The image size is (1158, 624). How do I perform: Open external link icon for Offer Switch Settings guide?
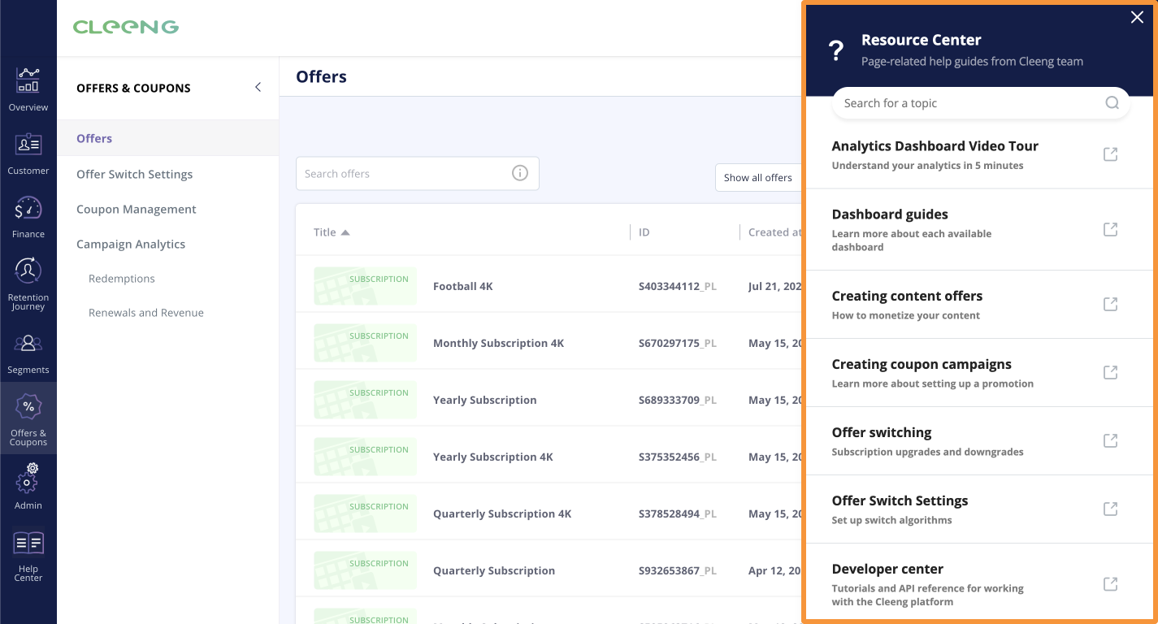click(x=1110, y=509)
